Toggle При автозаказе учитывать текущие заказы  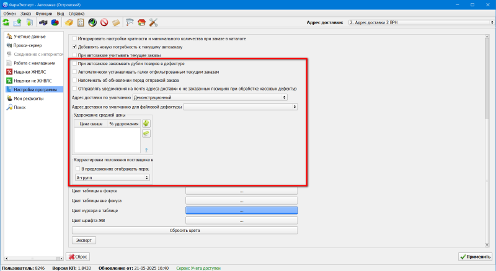(74, 55)
